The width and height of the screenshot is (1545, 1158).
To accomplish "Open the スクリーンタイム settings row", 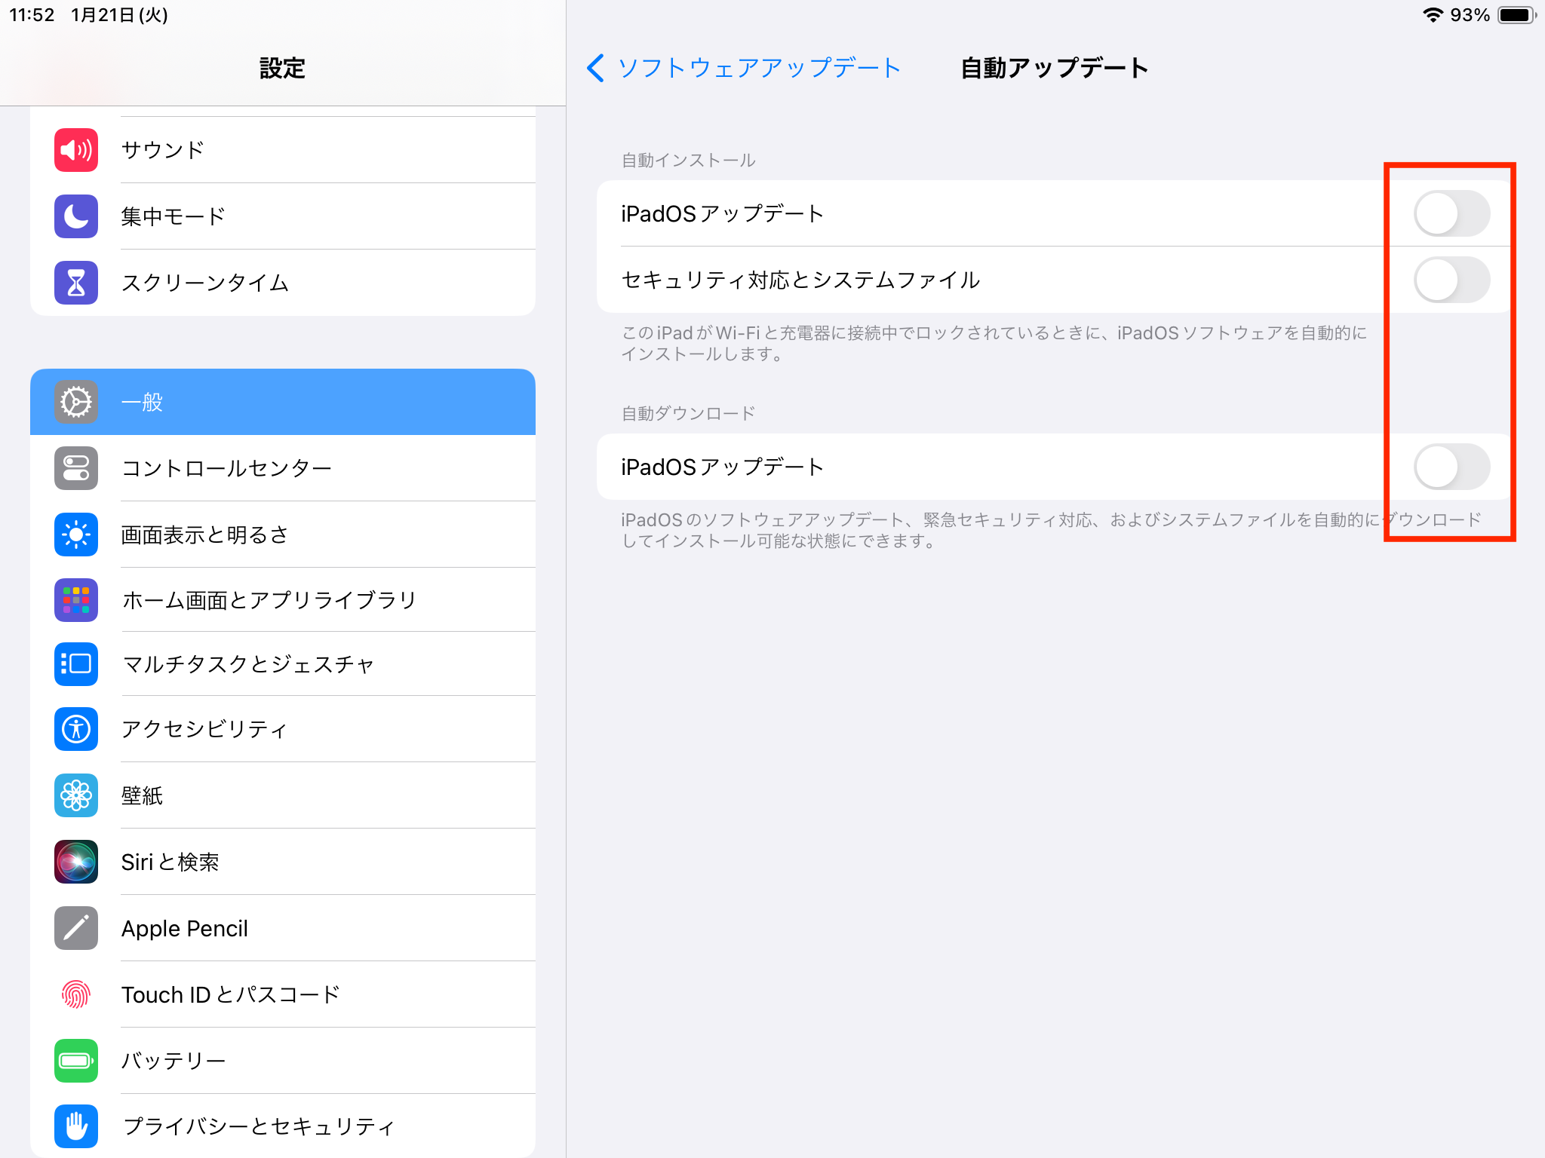I will pyautogui.click(x=283, y=283).
